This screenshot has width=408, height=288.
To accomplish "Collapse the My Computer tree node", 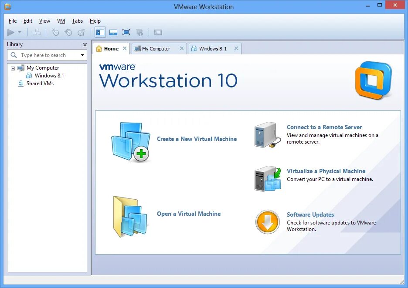I will [13, 69].
